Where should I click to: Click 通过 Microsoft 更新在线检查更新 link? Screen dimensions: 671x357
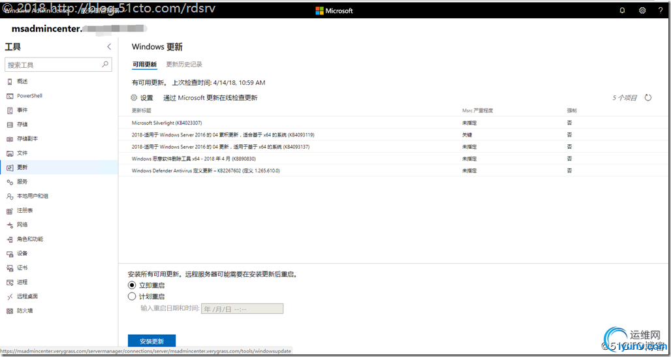pyautogui.click(x=211, y=98)
